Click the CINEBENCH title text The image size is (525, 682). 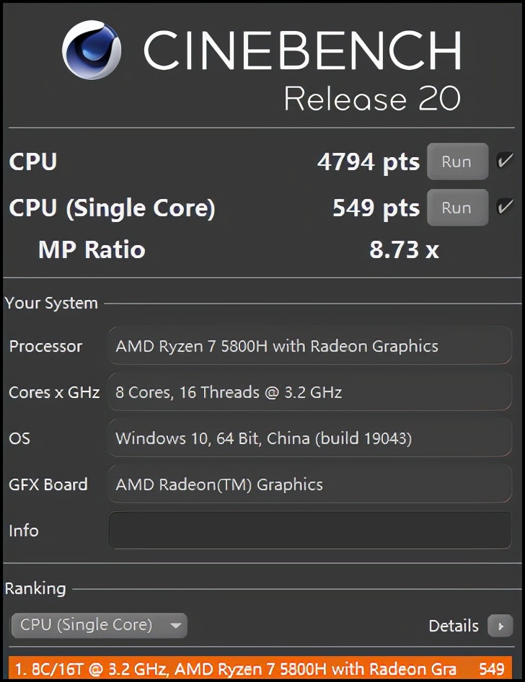click(x=302, y=50)
